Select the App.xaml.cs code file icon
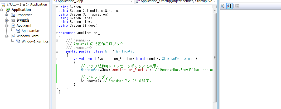Image resolution: width=281 pixels, height=109 pixels. (18, 31)
